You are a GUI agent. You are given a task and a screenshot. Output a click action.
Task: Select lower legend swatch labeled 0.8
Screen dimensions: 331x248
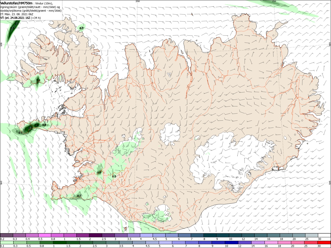tap(47, 243)
